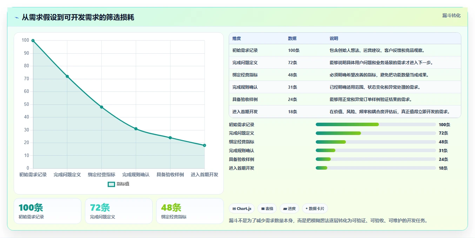
Task: Click the 72条 完成问题定义 stat card
Action: coord(119,211)
